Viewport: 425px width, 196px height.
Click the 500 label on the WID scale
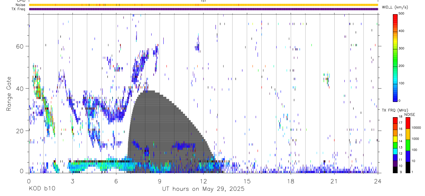click(402, 13)
